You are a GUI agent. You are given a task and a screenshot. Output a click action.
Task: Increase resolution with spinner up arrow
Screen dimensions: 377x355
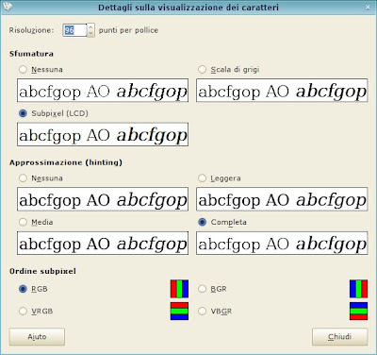coord(90,27)
